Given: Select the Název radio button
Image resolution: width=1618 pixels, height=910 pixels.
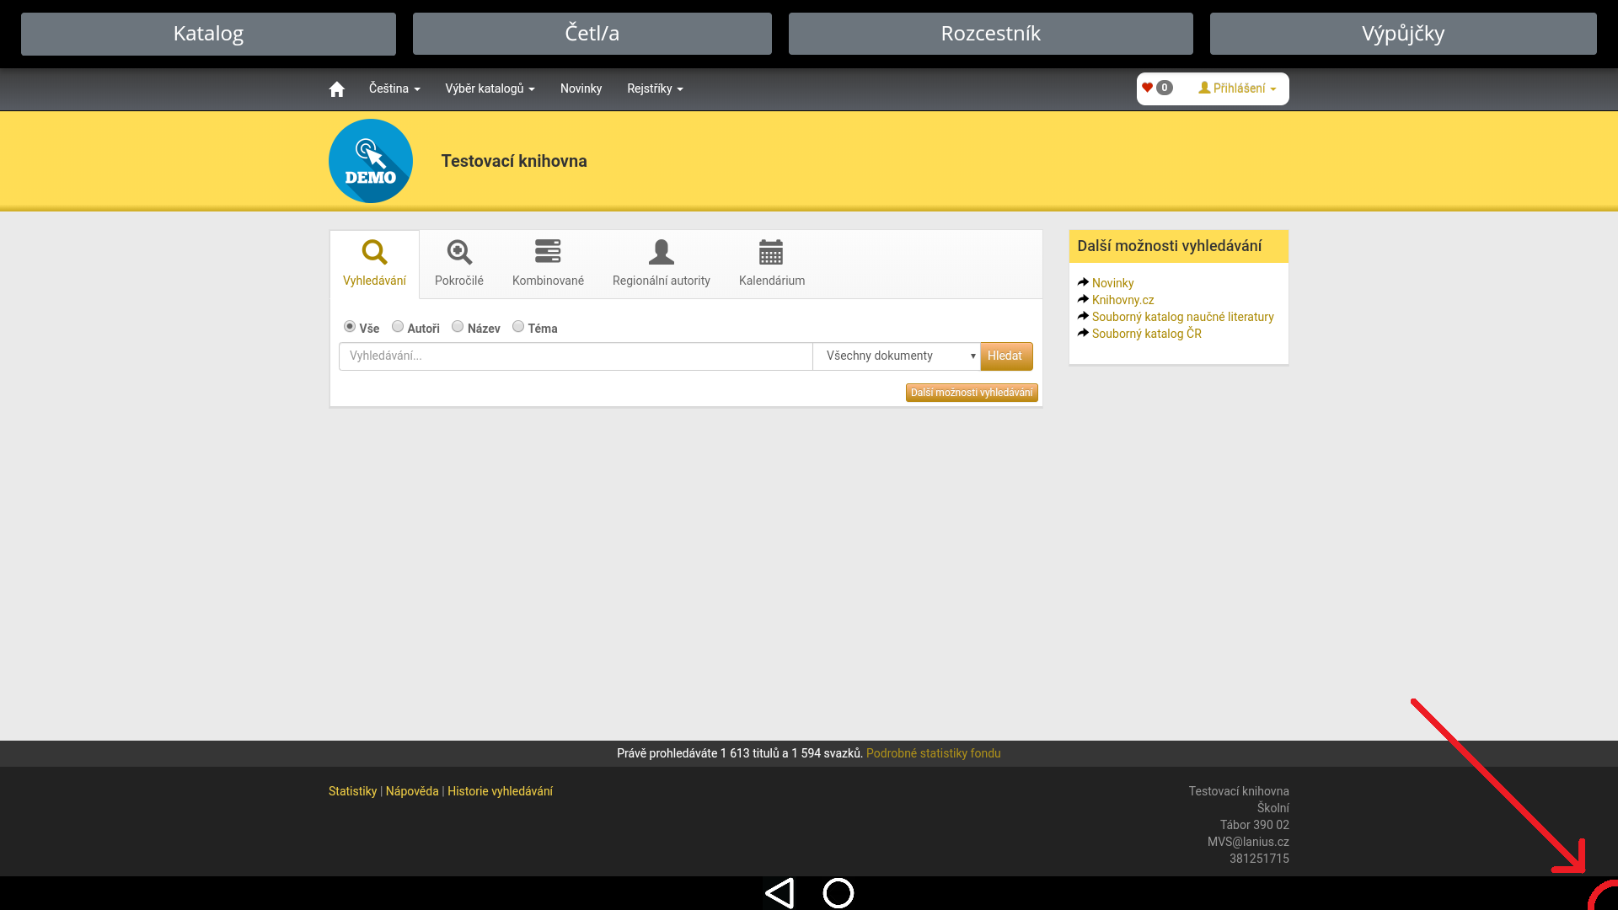Looking at the screenshot, I should point(458,327).
